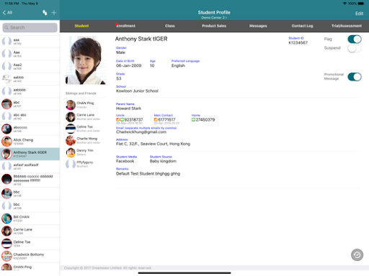Tap Anthony Stark's profile photo
This screenshot has width=369, height=276.
86,60
